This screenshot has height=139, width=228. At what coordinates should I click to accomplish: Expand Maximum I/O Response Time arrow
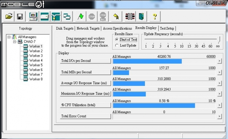tap(219, 94)
